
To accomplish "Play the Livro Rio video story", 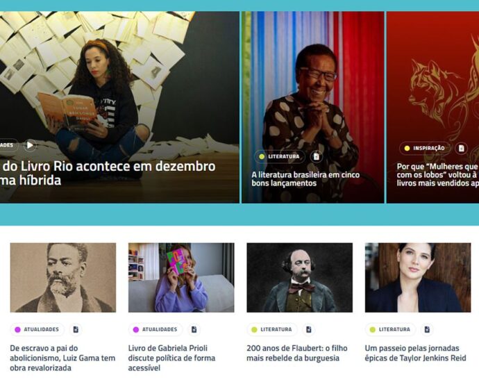I will point(30,145).
